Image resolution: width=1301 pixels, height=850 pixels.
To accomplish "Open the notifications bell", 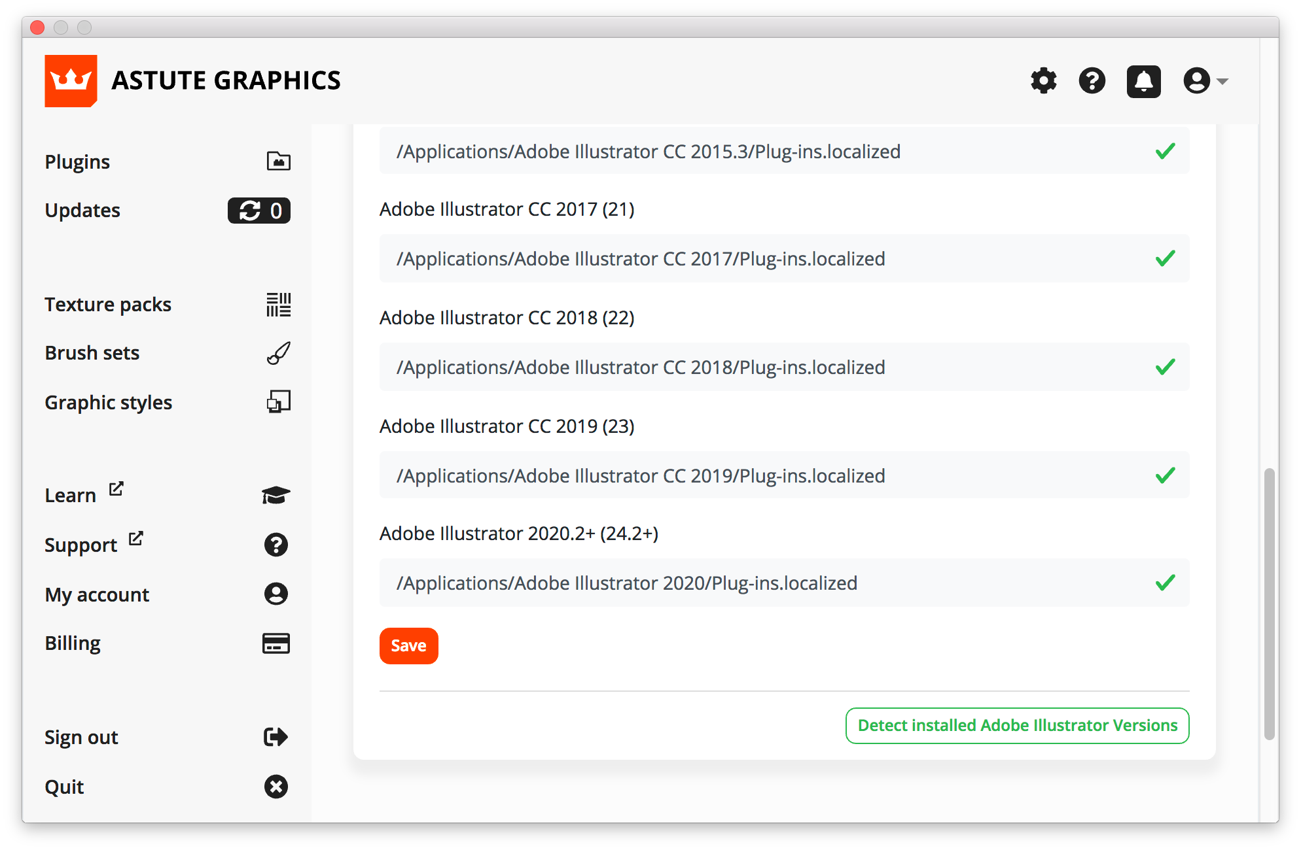I will click(x=1143, y=81).
